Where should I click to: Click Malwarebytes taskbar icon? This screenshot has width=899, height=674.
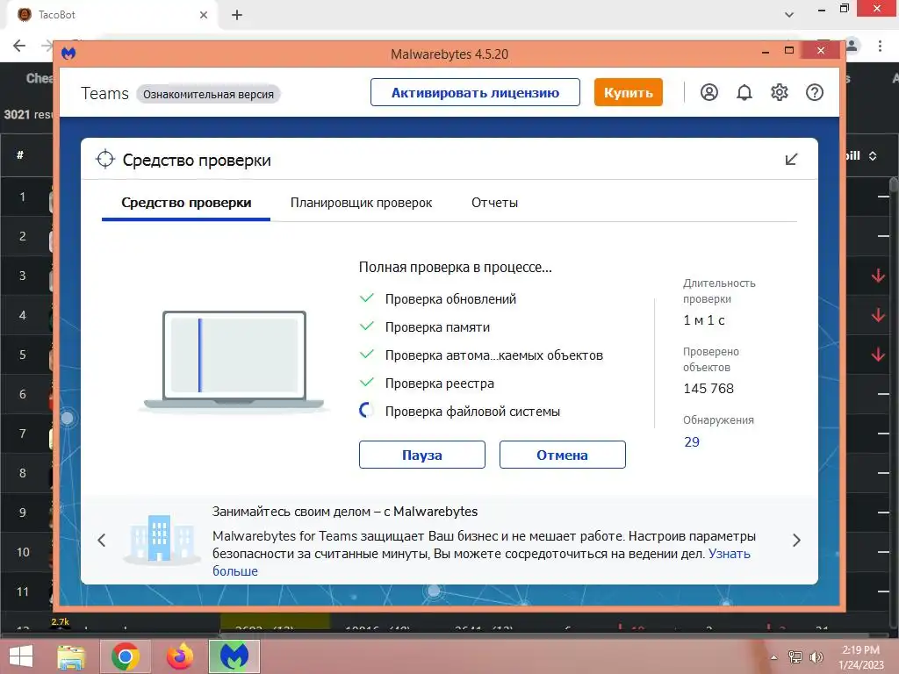(x=234, y=656)
